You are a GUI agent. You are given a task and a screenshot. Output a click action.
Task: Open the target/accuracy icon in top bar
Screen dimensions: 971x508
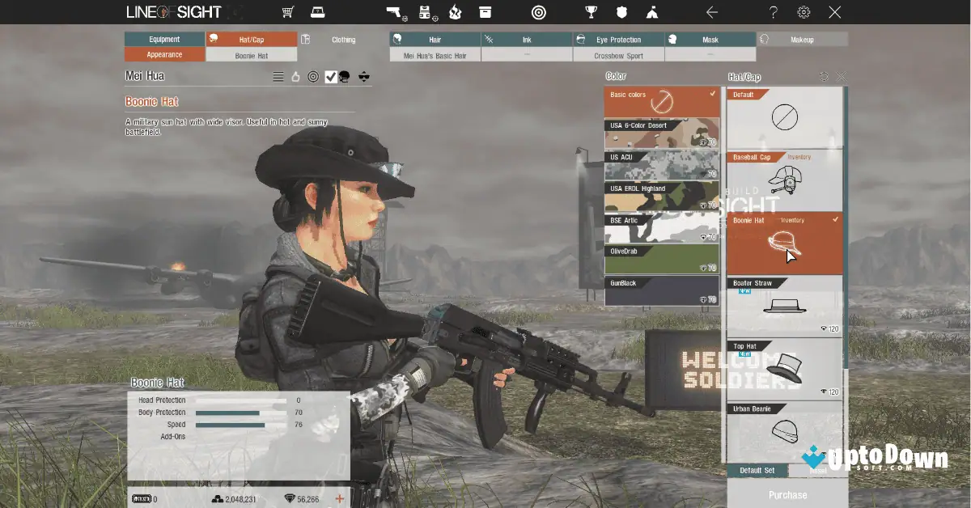click(x=539, y=12)
